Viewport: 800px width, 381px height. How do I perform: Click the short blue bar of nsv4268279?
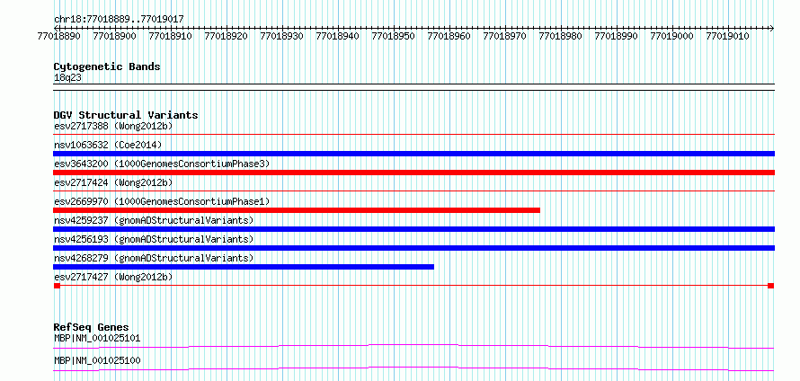click(244, 267)
